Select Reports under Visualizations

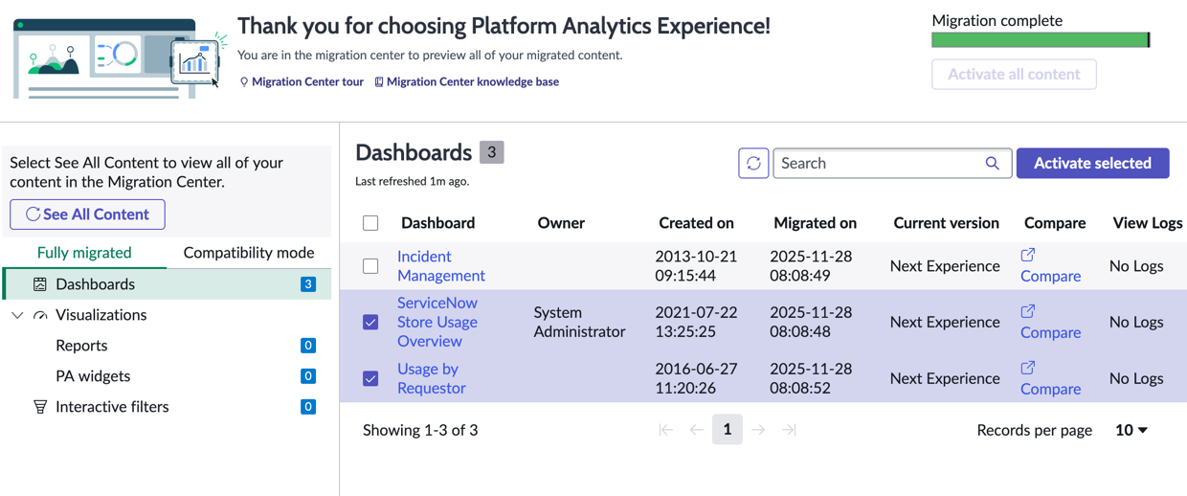point(81,346)
